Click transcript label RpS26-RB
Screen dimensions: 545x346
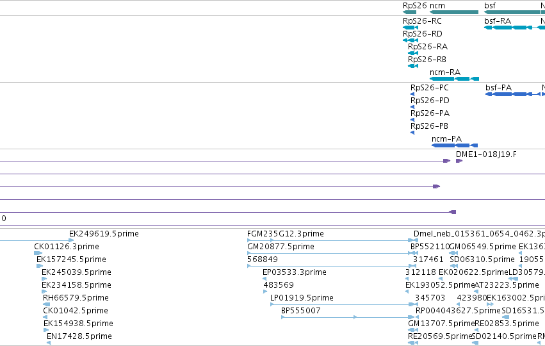(427, 60)
